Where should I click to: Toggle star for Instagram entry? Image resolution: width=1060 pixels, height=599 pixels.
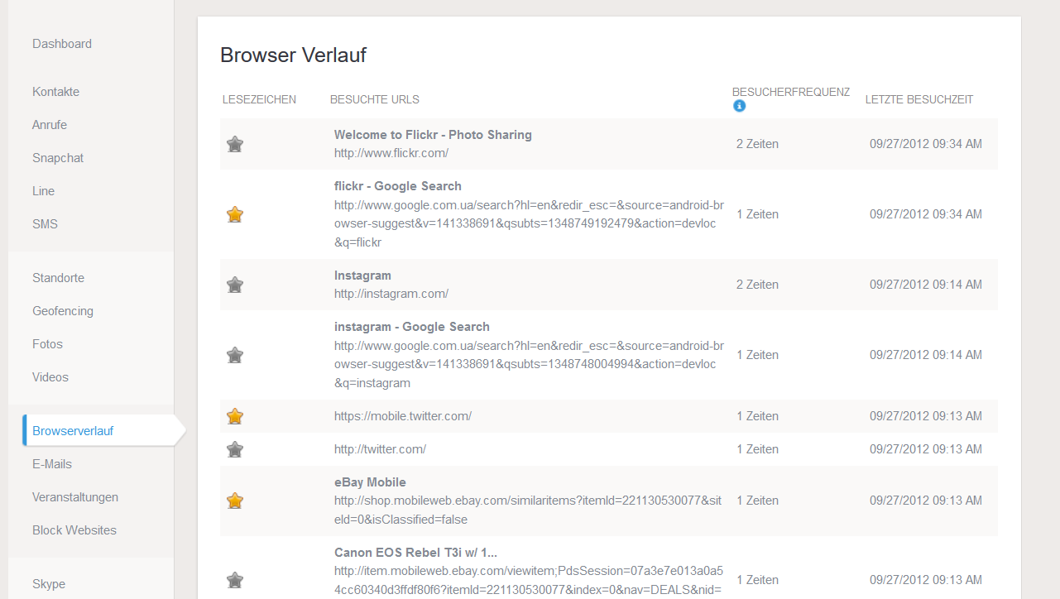tap(235, 285)
